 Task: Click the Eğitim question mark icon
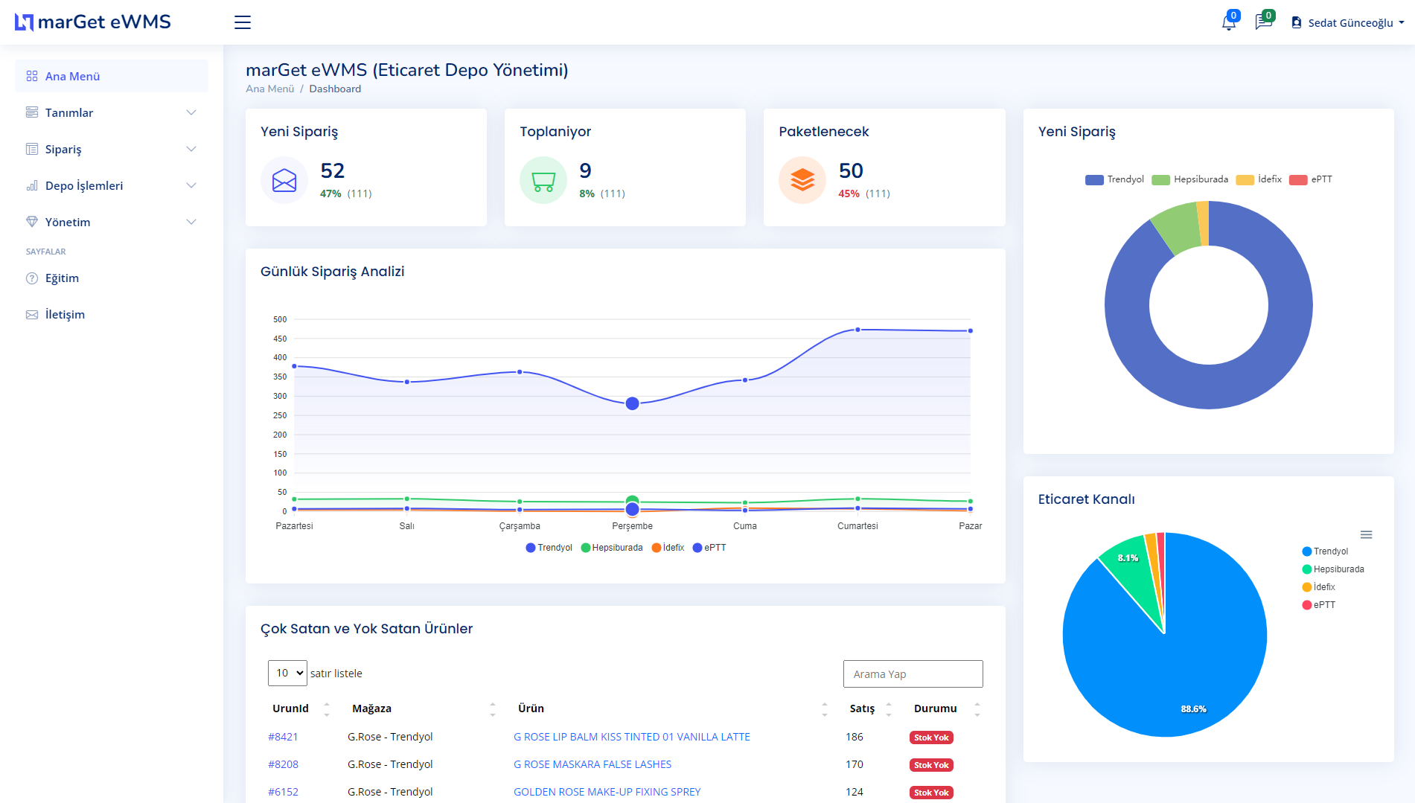click(32, 278)
